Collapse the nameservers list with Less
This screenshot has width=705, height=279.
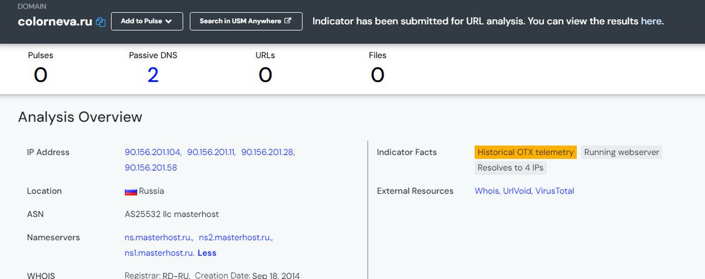click(x=207, y=253)
